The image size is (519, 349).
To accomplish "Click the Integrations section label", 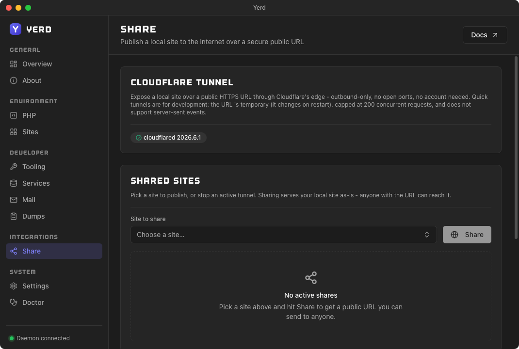I will point(34,237).
